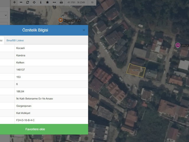The height and width of the screenshot is (142, 189).
Task: Select the Kandıra value cell
Action: (x=51, y=55)
